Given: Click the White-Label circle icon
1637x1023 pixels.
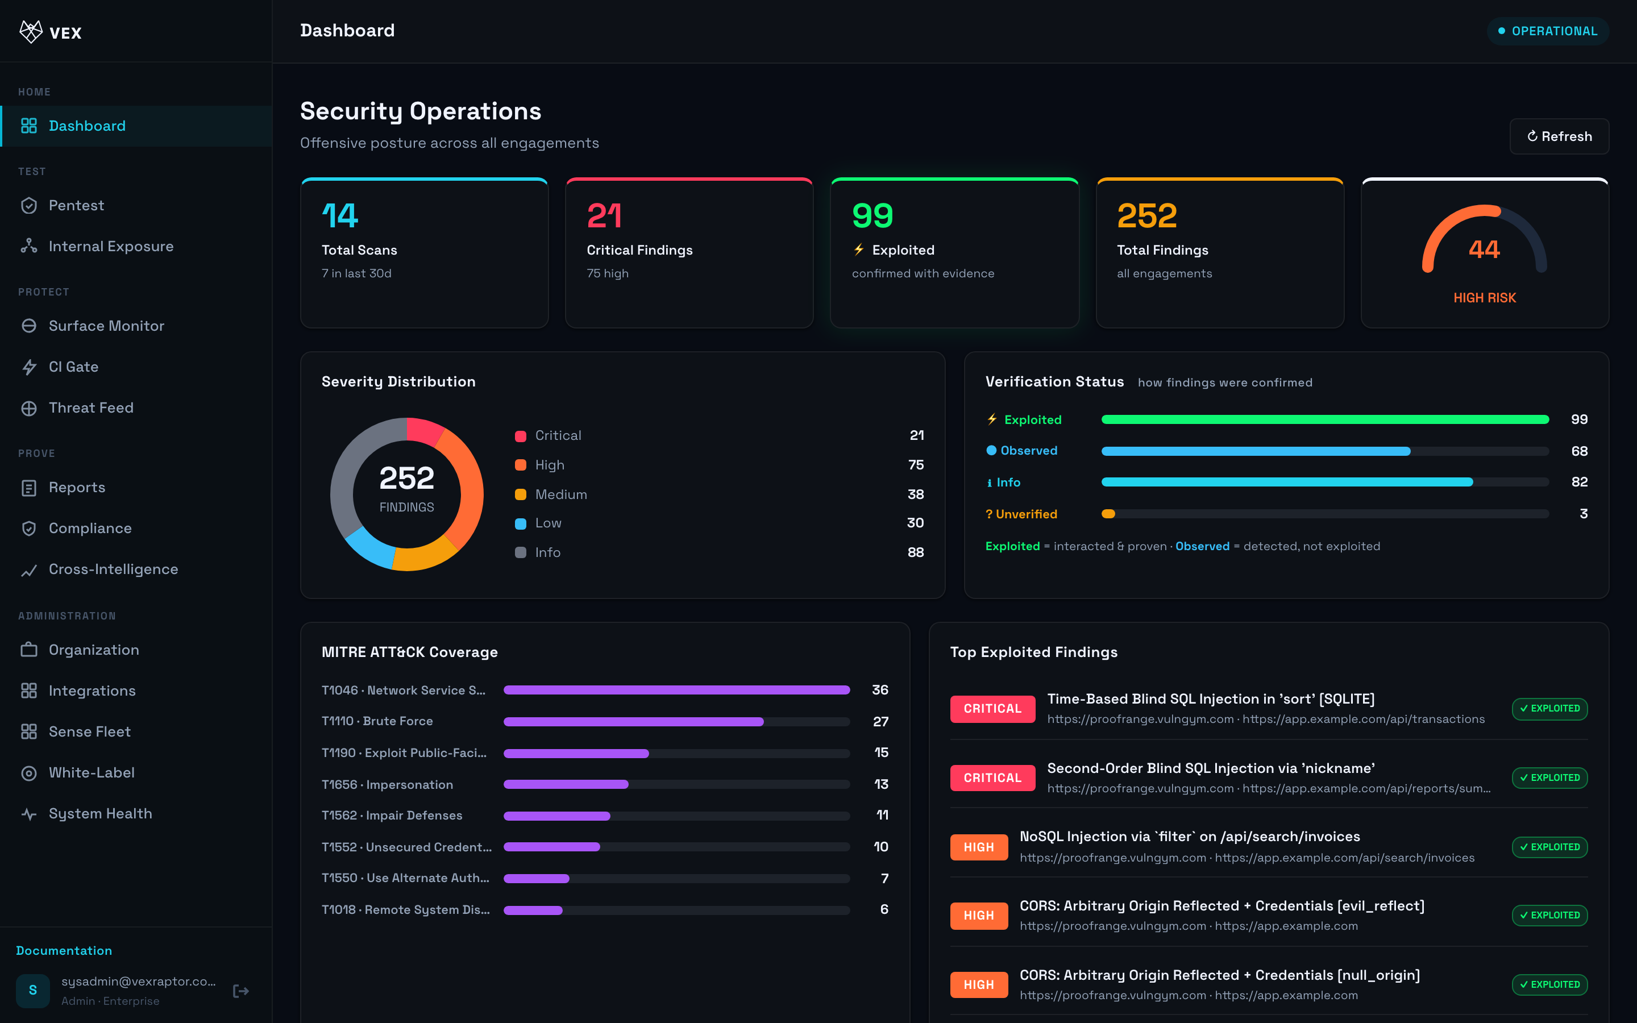Looking at the screenshot, I should [x=29, y=773].
